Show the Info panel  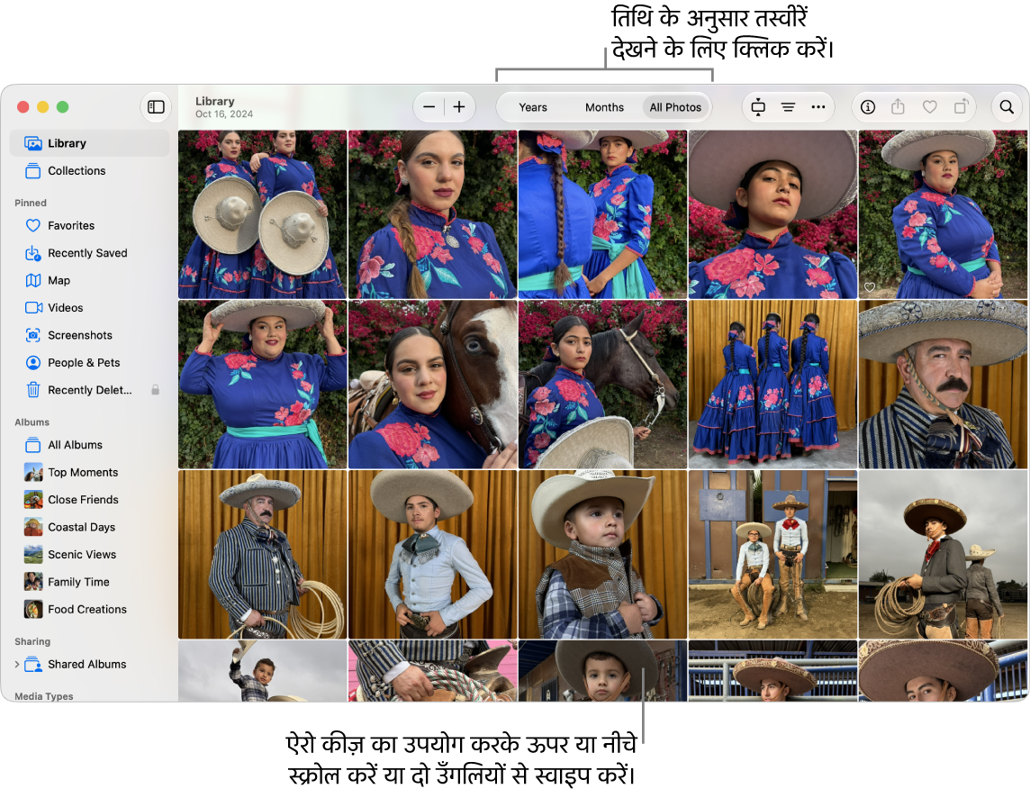click(x=868, y=107)
